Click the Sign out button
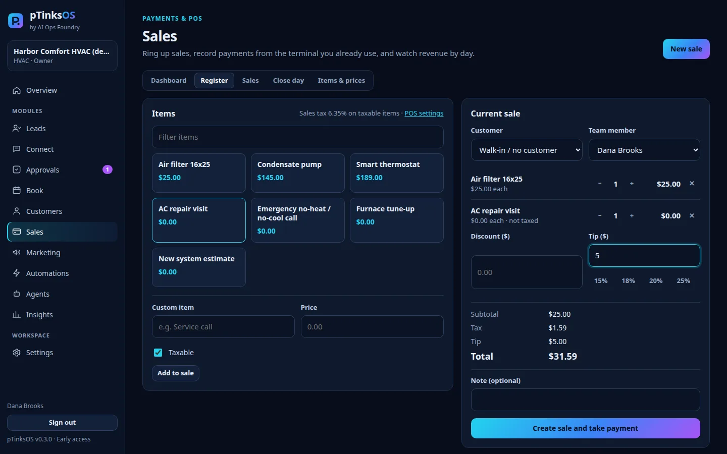727x454 pixels. pos(62,423)
